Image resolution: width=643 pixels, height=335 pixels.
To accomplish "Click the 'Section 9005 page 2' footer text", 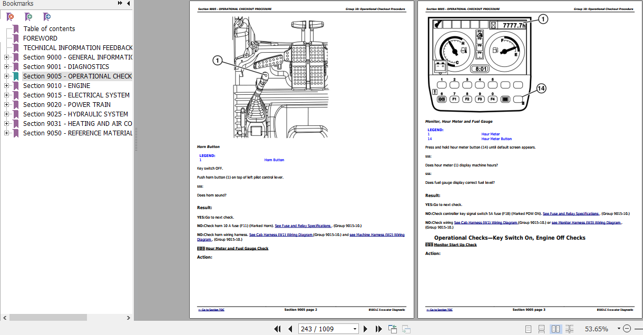I will click(300, 310).
